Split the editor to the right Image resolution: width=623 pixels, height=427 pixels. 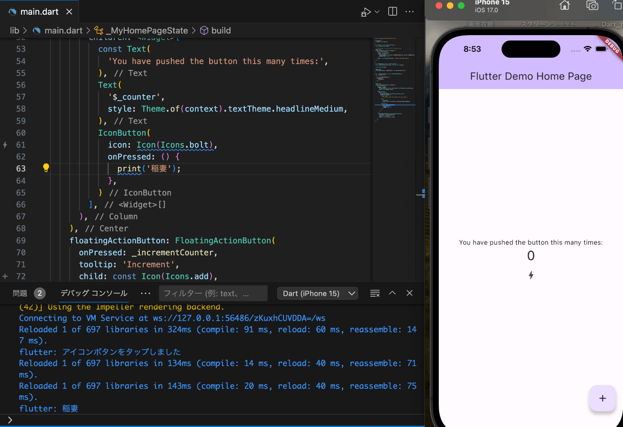(x=392, y=12)
